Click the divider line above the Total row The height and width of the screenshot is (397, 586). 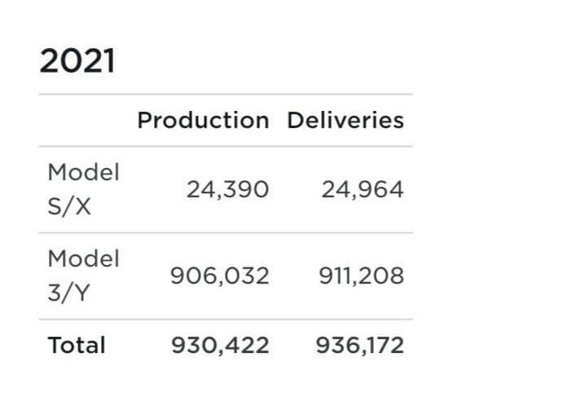(225, 320)
